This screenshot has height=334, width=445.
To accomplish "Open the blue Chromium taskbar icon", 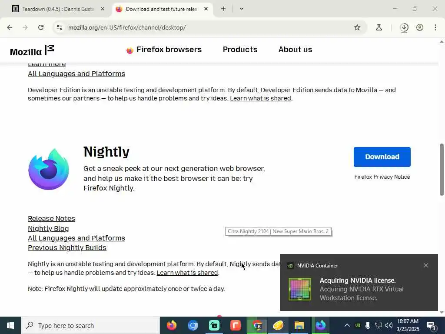I will pos(193,325).
